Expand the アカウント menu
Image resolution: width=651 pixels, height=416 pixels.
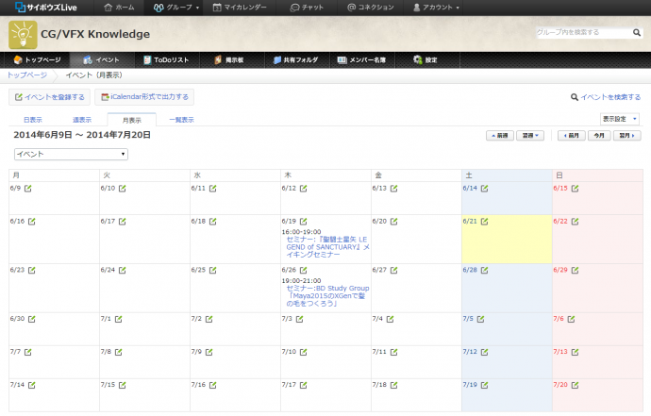[x=436, y=7]
